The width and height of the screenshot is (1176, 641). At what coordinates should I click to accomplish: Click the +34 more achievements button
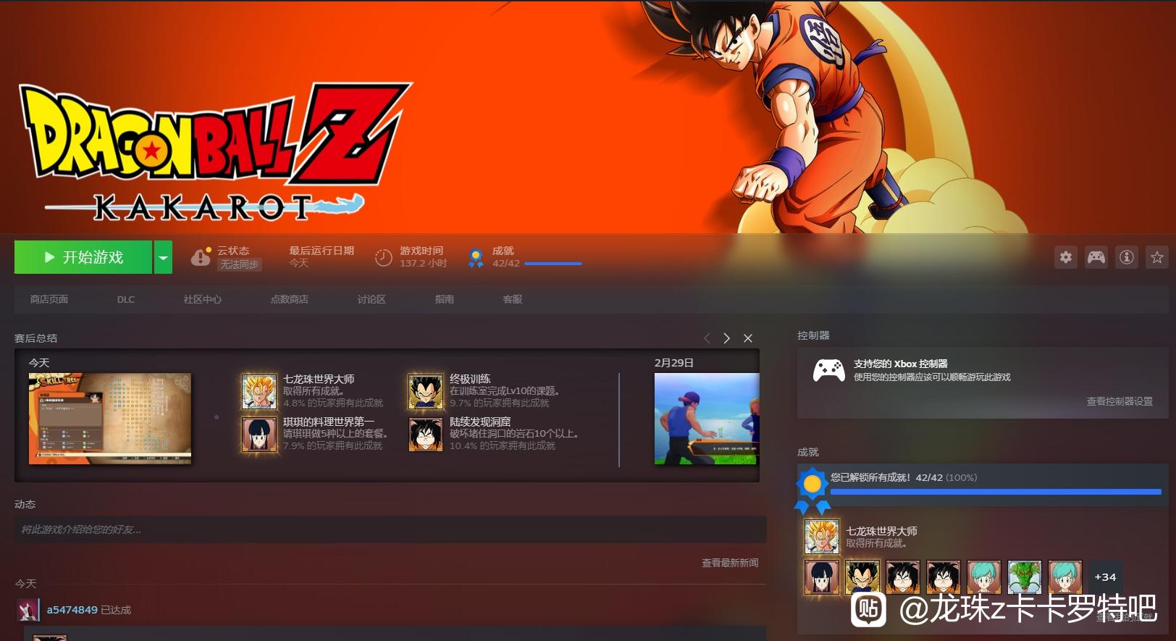1105,577
